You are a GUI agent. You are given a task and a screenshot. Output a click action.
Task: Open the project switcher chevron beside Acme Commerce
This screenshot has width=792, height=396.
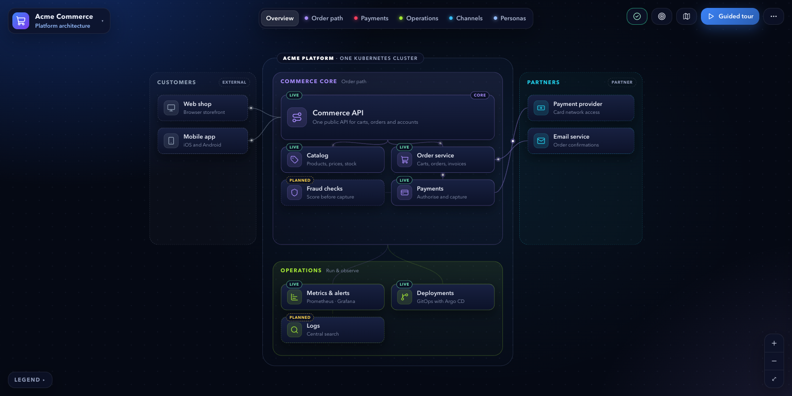click(x=102, y=21)
